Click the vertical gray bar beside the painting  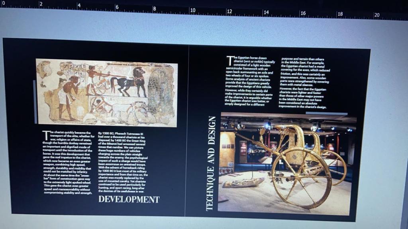click(35, 101)
